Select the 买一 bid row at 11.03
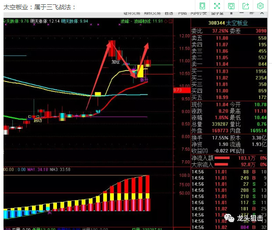The image size is (272, 230). click(229, 71)
